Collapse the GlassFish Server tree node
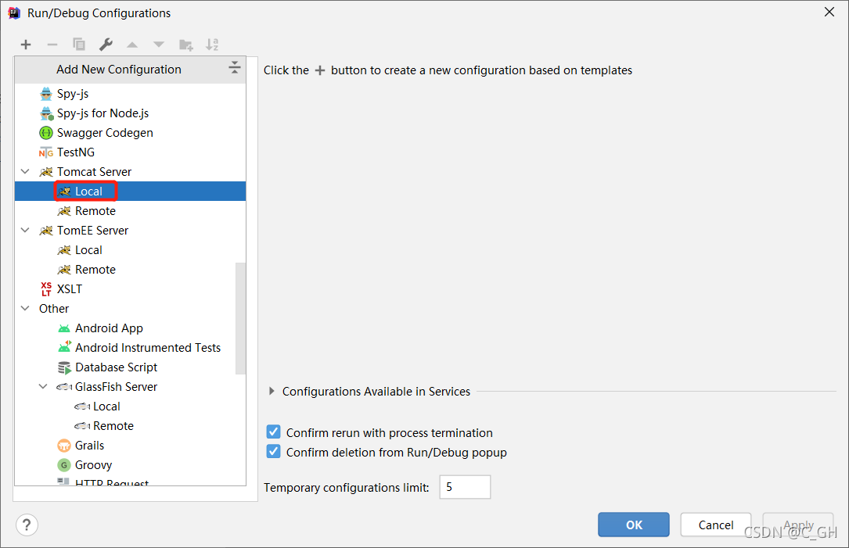The image size is (849, 548). (x=43, y=386)
